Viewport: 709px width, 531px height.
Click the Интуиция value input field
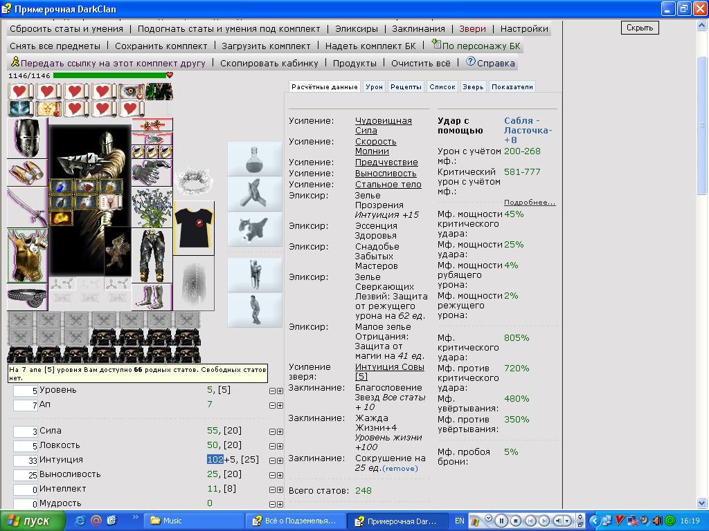(26, 460)
